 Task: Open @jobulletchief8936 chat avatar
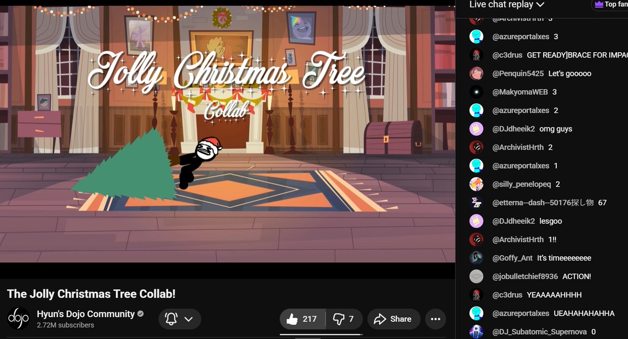pyautogui.click(x=476, y=276)
